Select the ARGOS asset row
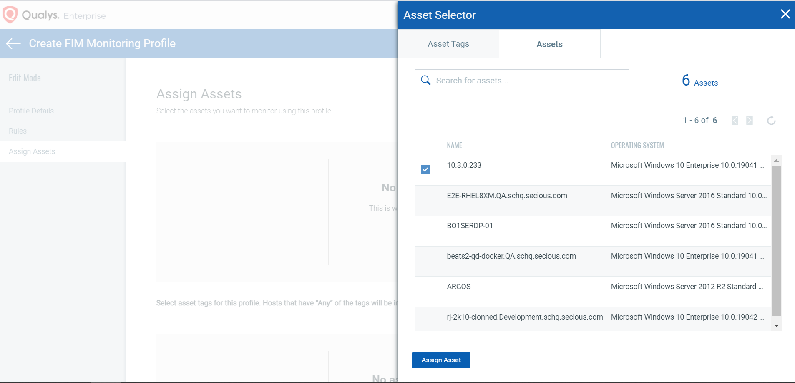The height and width of the screenshot is (383, 795). click(459, 287)
